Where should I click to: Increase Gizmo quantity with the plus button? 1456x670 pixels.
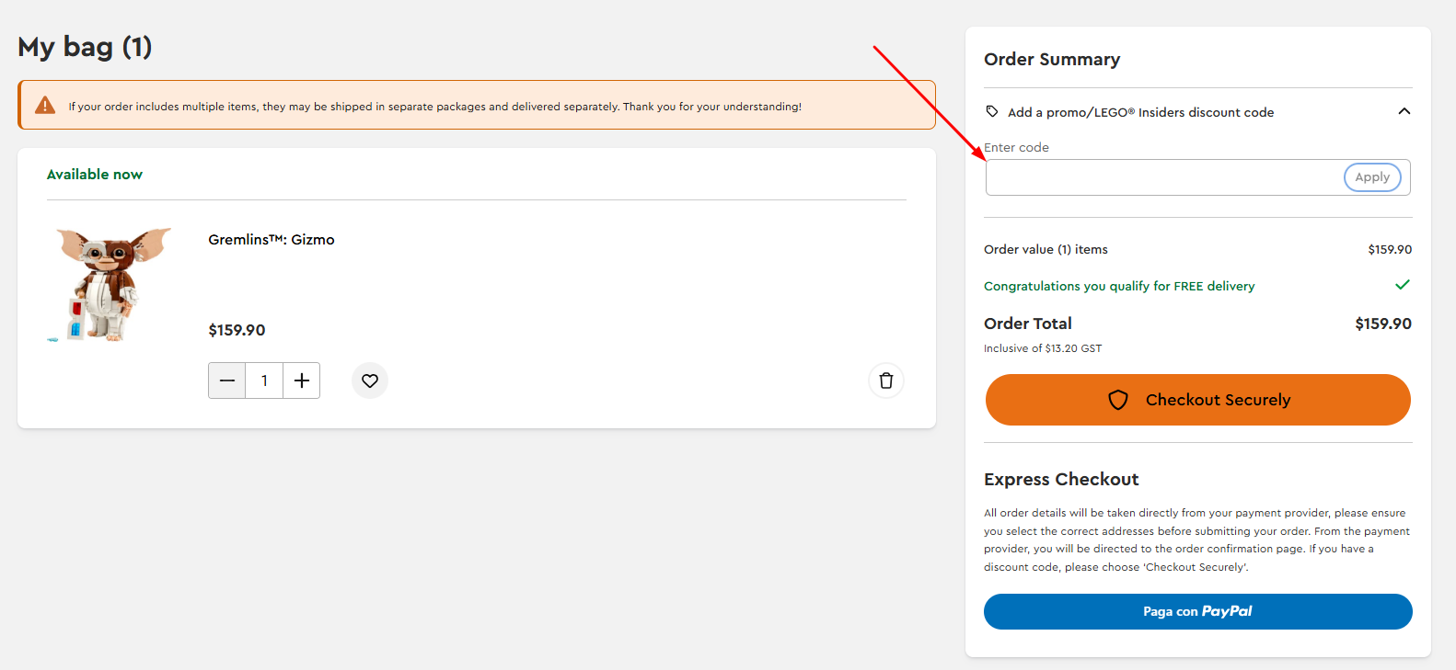pyautogui.click(x=302, y=380)
